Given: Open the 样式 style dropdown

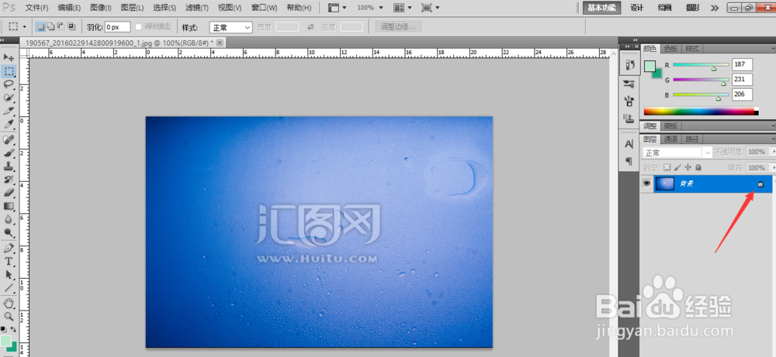Looking at the screenshot, I should pos(230,27).
